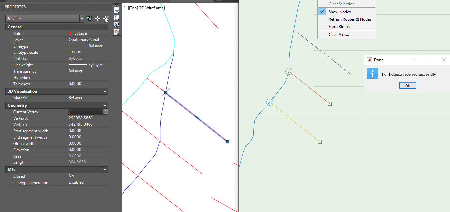Open Quick Select from Properties panel
This screenshot has width=450, height=212.
(x=106, y=19)
